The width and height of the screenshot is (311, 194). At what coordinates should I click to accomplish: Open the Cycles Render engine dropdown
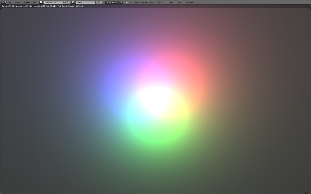point(114,2)
